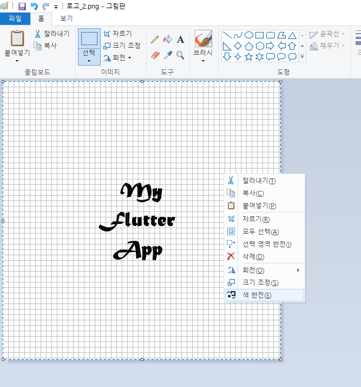Open the 브러시 dropdown arrow

[x=203, y=61]
